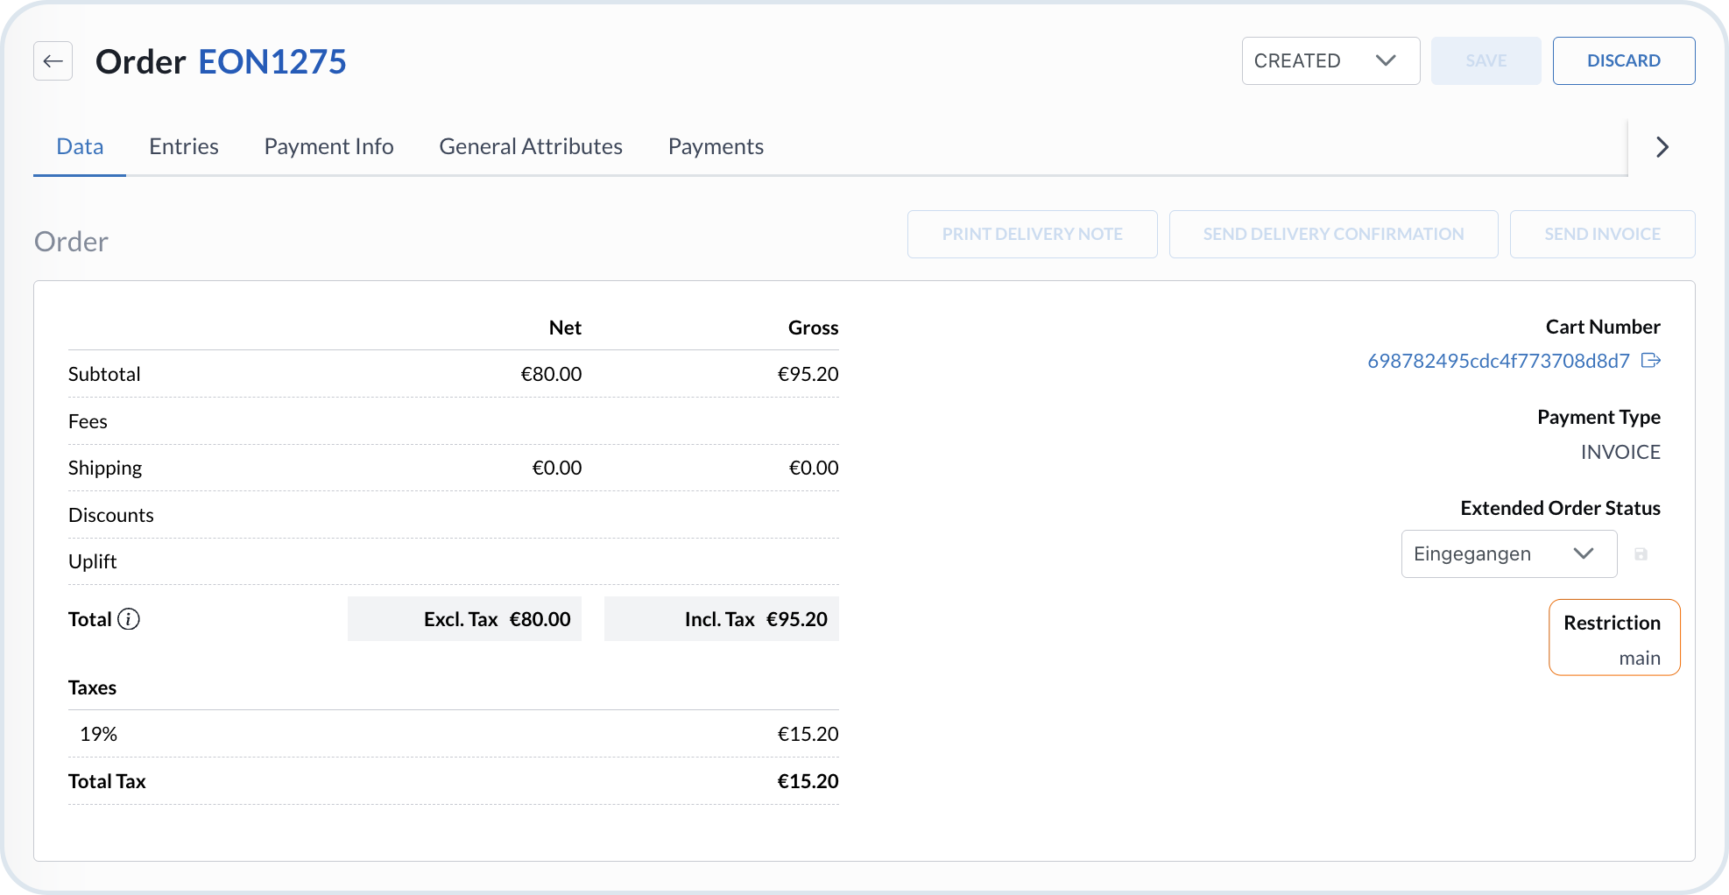Screen dimensions: 1729x895
Task: Open the Payment Info tab
Action: click(328, 146)
